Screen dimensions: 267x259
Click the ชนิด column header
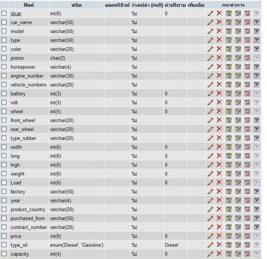[76, 5]
